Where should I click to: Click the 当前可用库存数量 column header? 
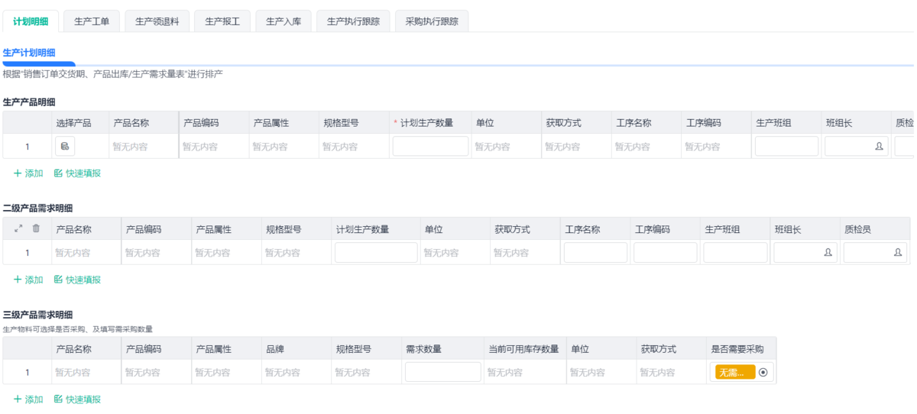click(523, 349)
